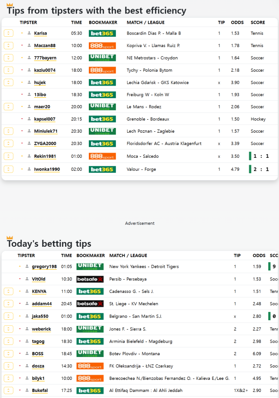Click the 2 : 1 score for Valour - Forge
The width and height of the screenshot is (279, 398).
(x=260, y=169)
